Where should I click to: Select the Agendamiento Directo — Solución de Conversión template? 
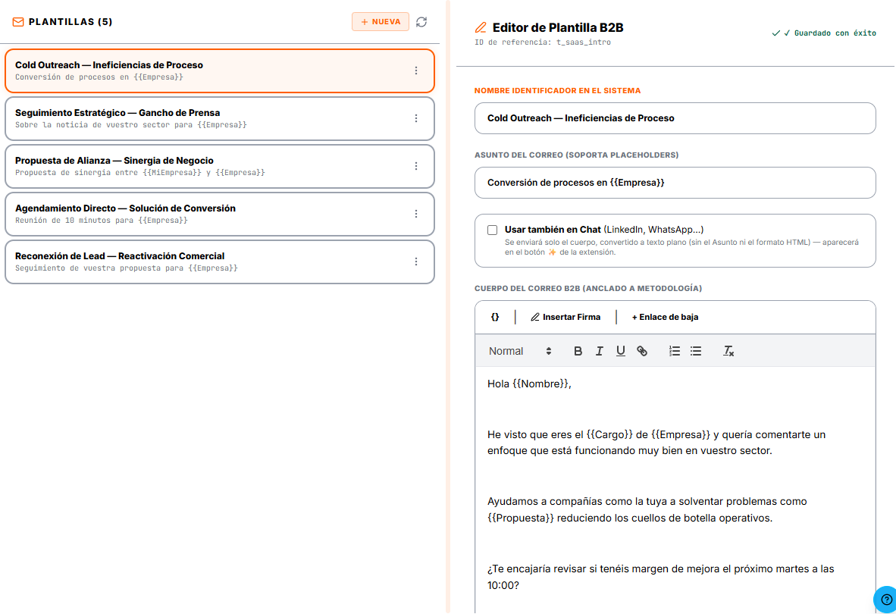[x=220, y=214]
